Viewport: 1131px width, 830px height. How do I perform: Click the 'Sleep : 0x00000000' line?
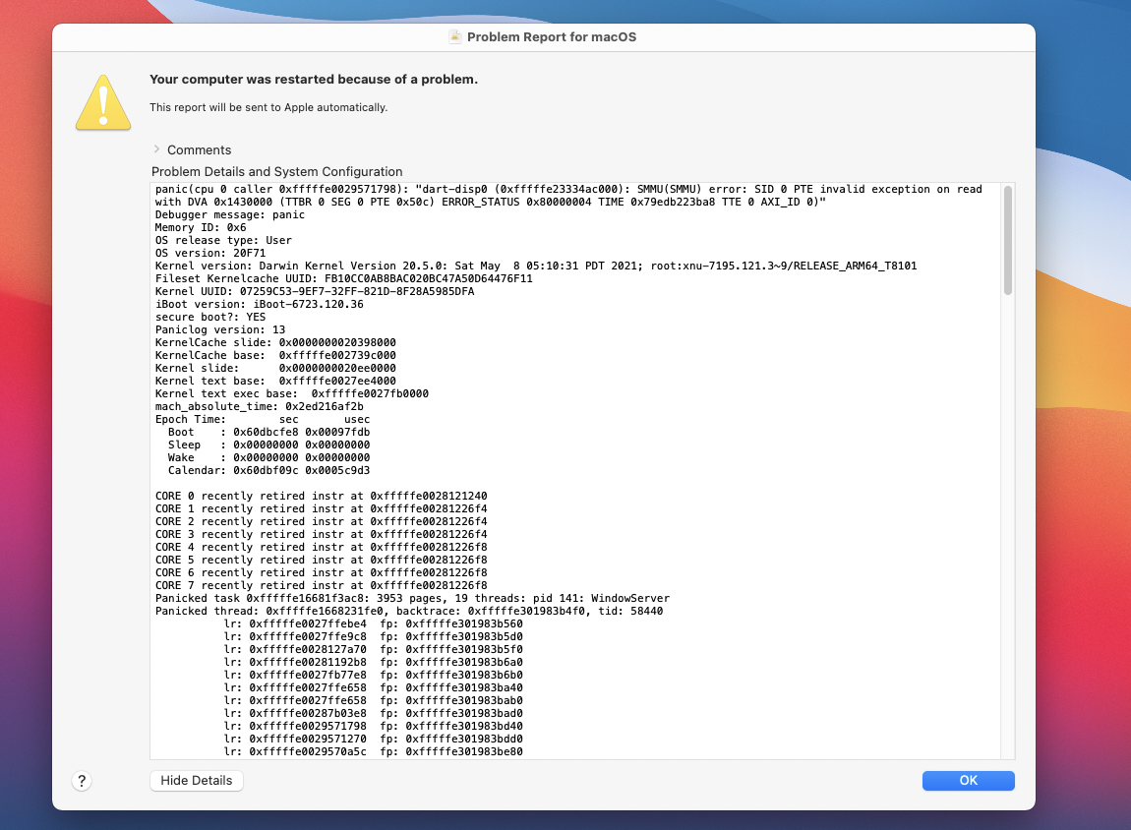(269, 445)
